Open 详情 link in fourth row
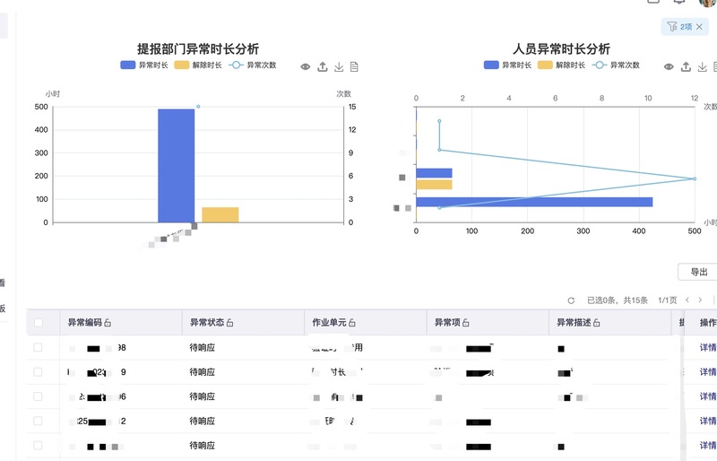Image resolution: width=717 pixels, height=461 pixels. [x=708, y=421]
